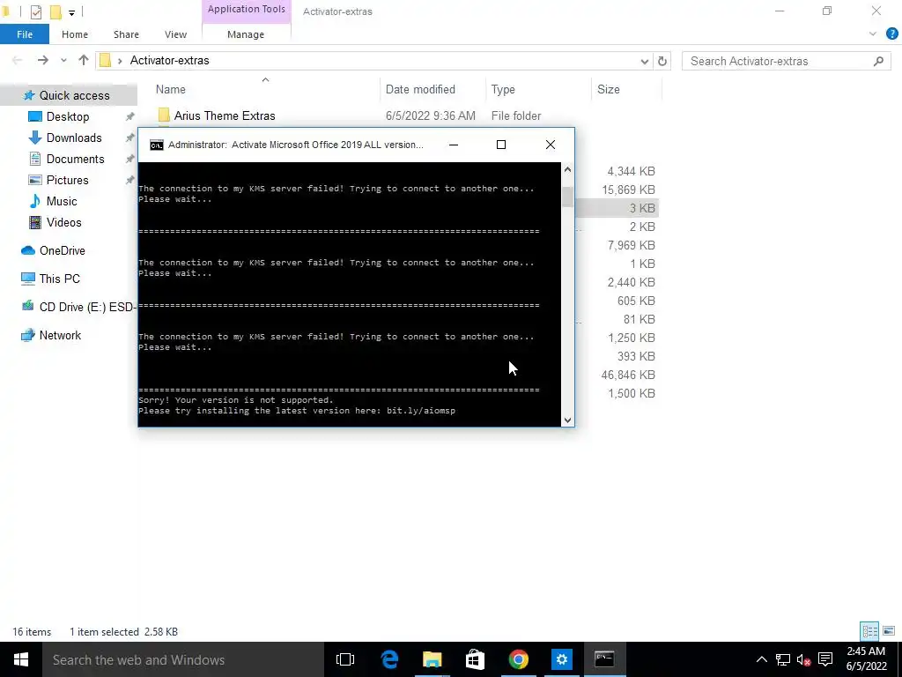This screenshot has height=677, width=902.
Task: Open Downloads in navigation pane
Action: click(74, 138)
